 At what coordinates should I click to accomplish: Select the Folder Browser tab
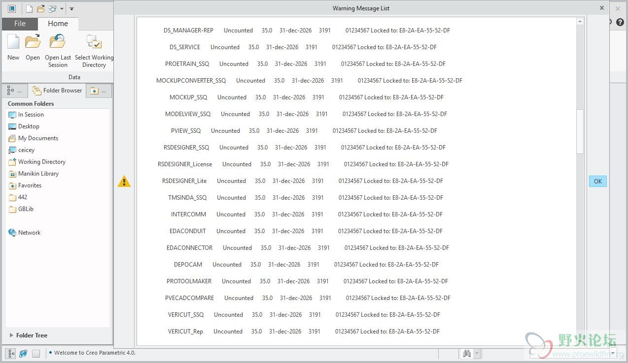pos(57,91)
